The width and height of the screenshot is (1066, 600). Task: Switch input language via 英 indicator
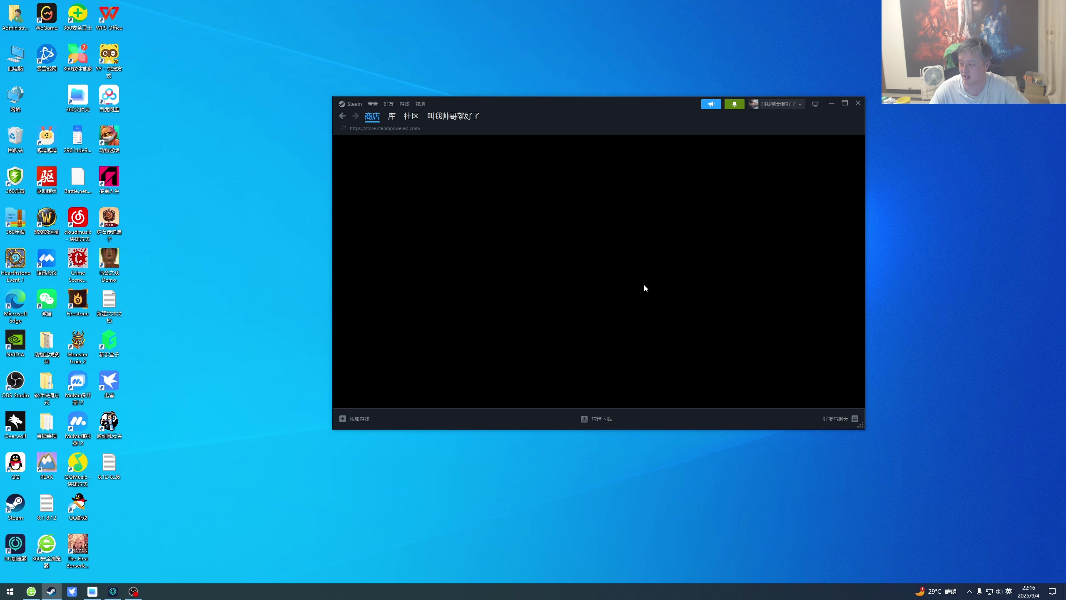coord(1009,592)
